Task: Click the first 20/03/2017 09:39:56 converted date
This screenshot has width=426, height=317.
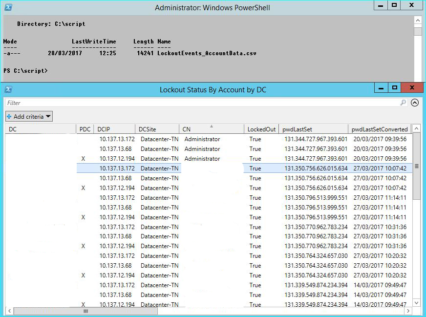Action: pos(380,139)
